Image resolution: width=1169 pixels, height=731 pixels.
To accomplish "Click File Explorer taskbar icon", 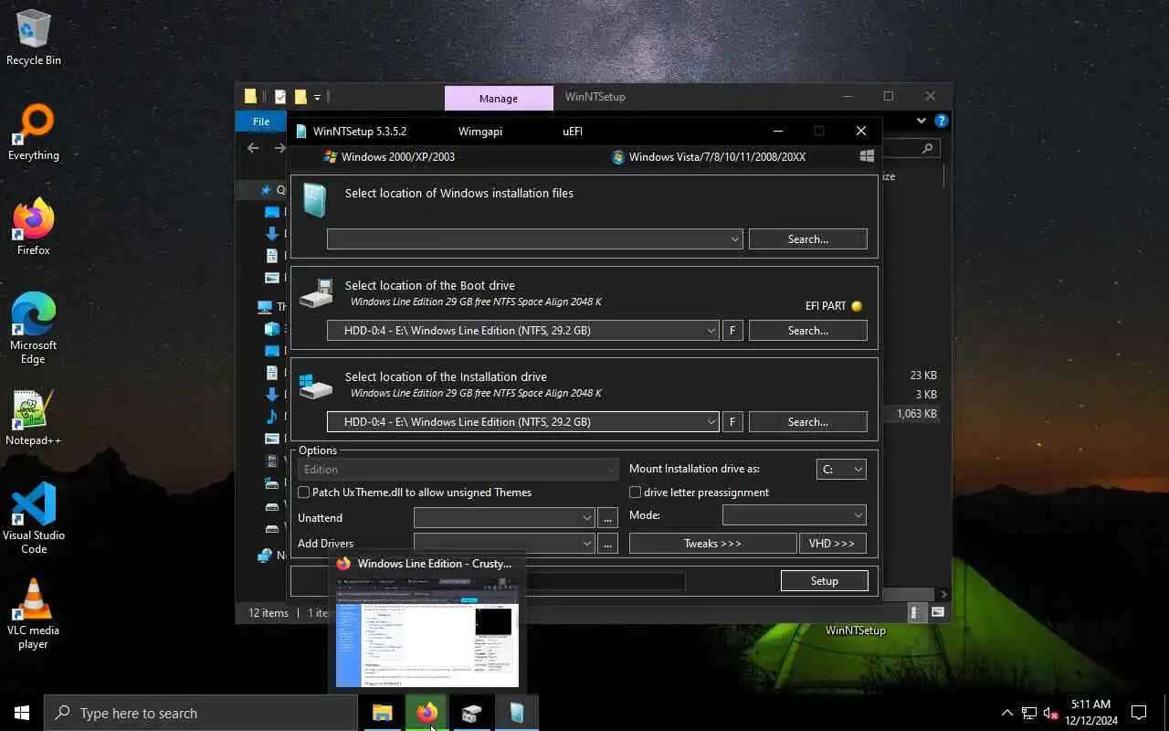I will point(382,713).
